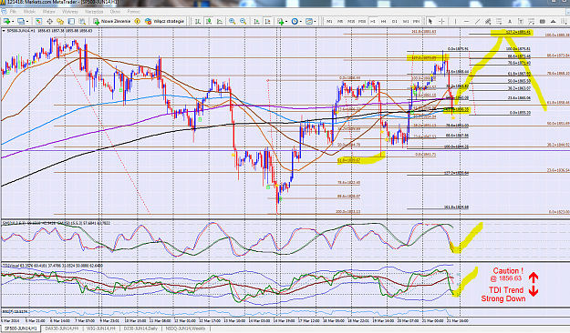
Task: Open the Templates icon
Action: point(309,22)
